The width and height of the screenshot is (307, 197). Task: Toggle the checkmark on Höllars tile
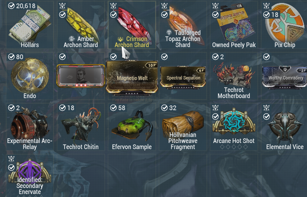coord(12,6)
